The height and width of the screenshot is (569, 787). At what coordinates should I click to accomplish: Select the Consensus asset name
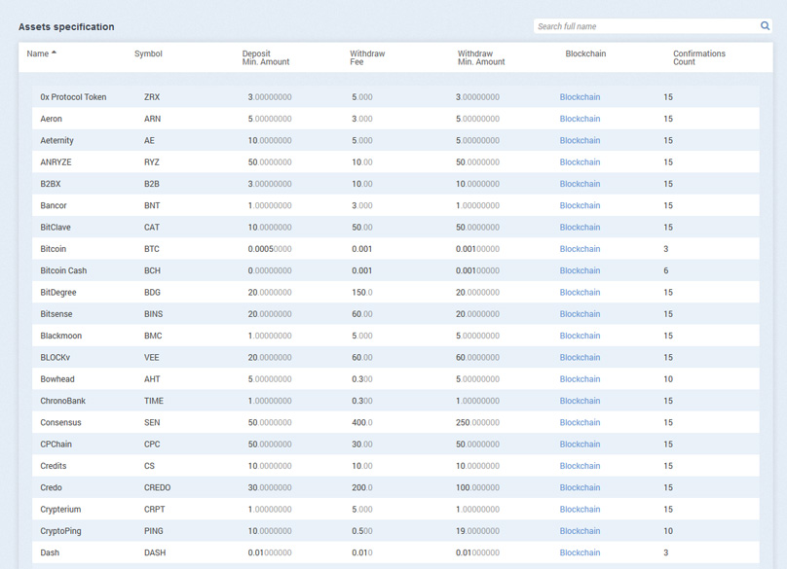pos(60,422)
